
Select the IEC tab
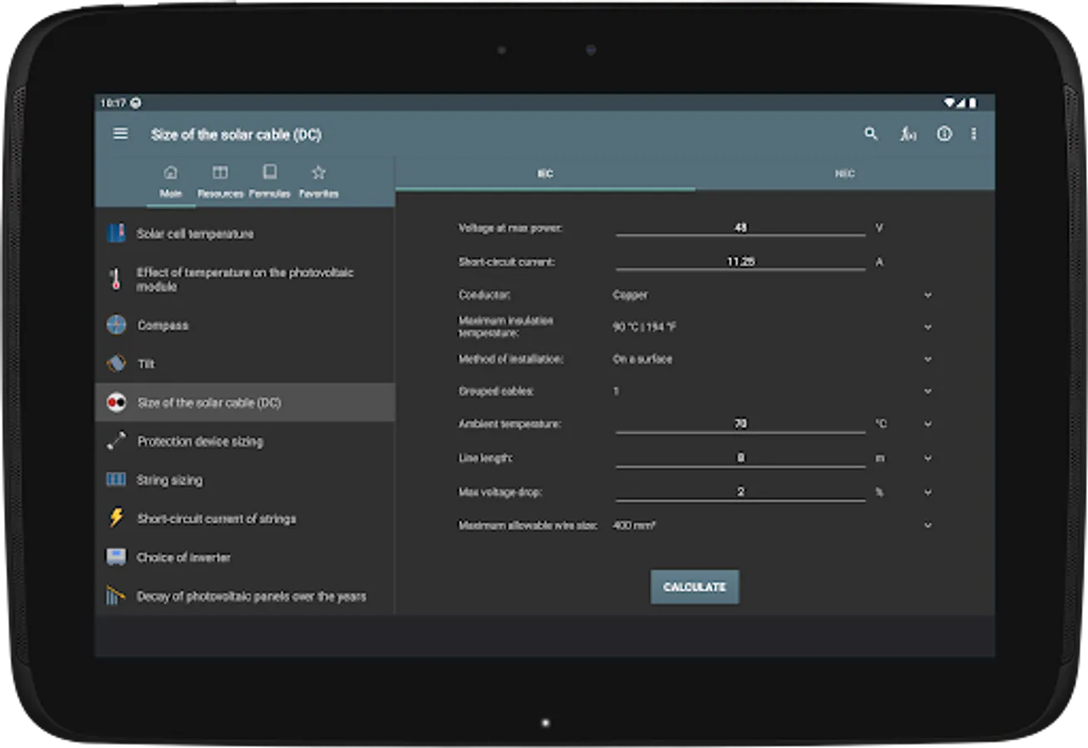(545, 174)
